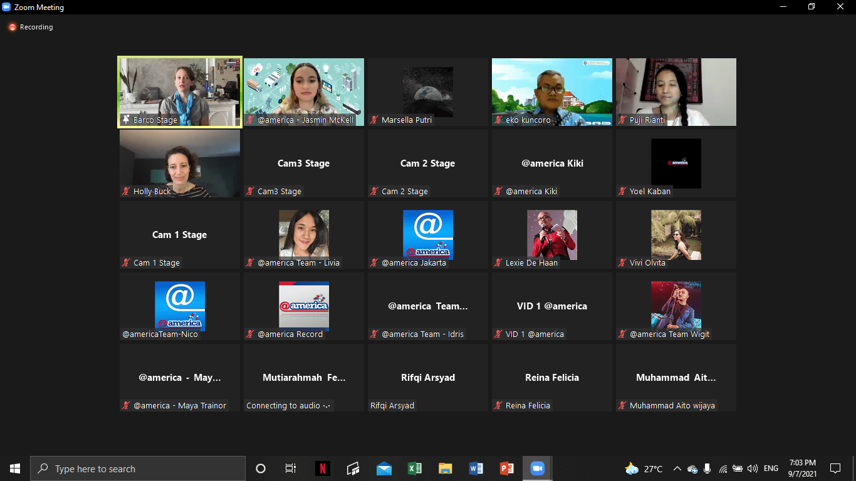Image resolution: width=856 pixels, height=481 pixels.
Task: Open Task View in taskbar
Action: [x=291, y=468]
